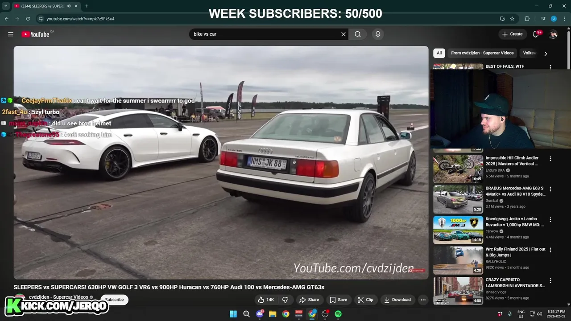Like the video (14K)
Image resolution: width=571 pixels, height=321 pixels.
pyautogui.click(x=266, y=300)
